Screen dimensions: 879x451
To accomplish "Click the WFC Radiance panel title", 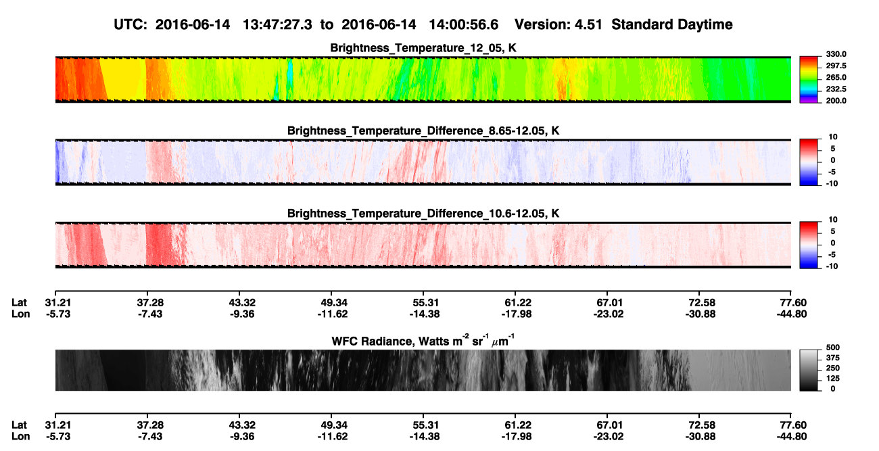I will (x=423, y=341).
